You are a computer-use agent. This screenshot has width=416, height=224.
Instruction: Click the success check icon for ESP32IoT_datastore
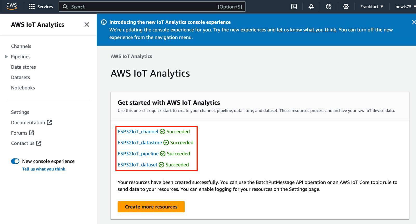(x=166, y=143)
